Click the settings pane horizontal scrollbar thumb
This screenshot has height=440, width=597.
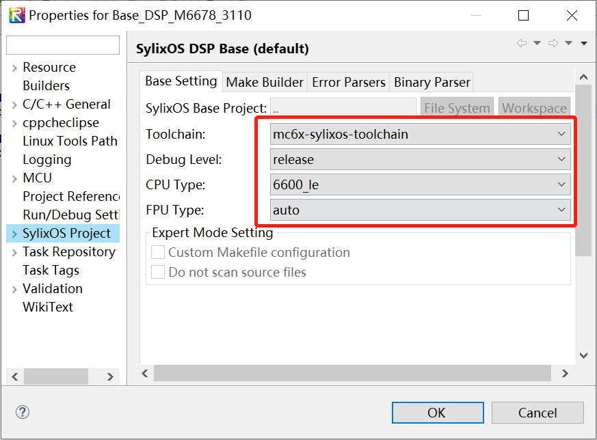352,373
